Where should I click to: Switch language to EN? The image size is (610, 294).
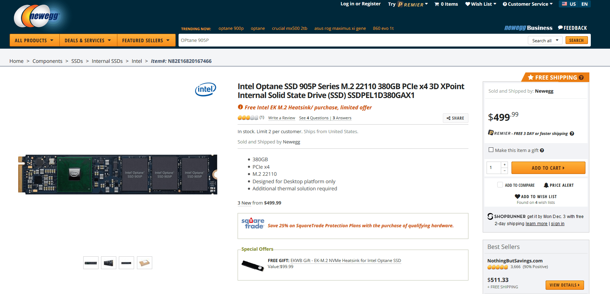click(584, 4)
